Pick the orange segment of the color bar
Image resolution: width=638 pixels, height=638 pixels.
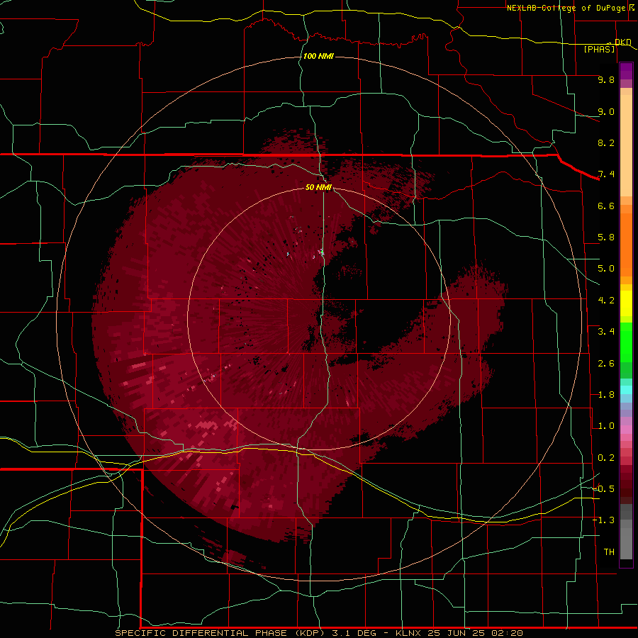click(x=626, y=245)
